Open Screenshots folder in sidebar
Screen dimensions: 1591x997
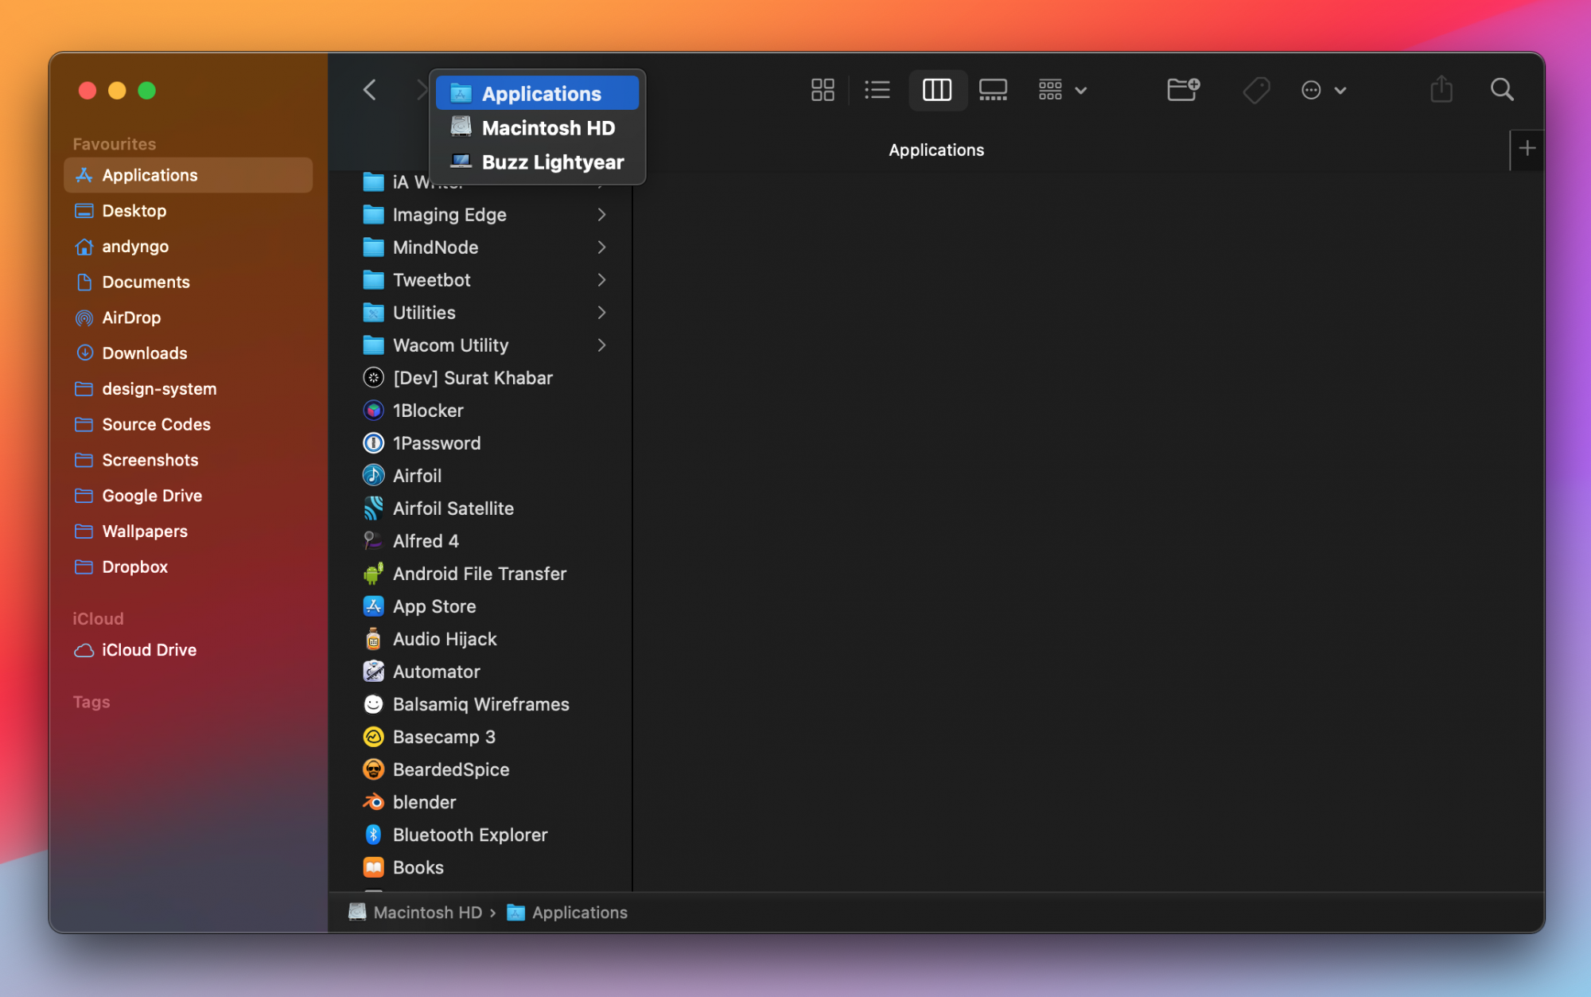(188, 460)
